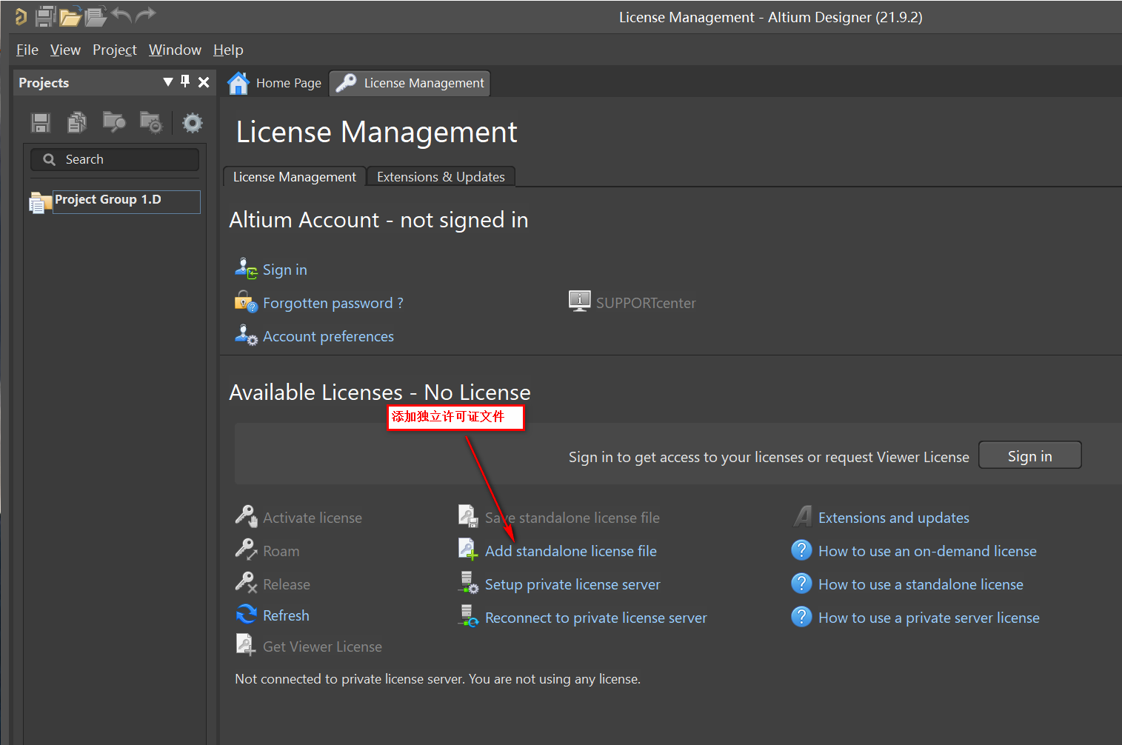Click the redo arrow in the title bar
The image size is (1122, 745).
146,15
